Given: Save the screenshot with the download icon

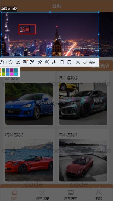Looking at the screenshot, I should [x=54, y=62].
